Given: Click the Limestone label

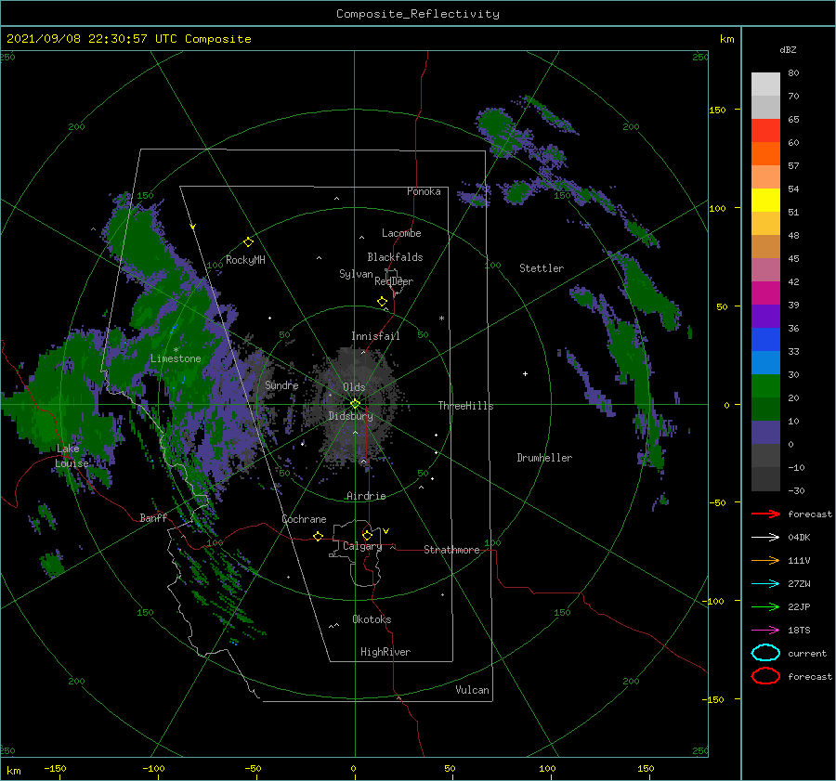Looking at the screenshot, I should pyautogui.click(x=176, y=358).
